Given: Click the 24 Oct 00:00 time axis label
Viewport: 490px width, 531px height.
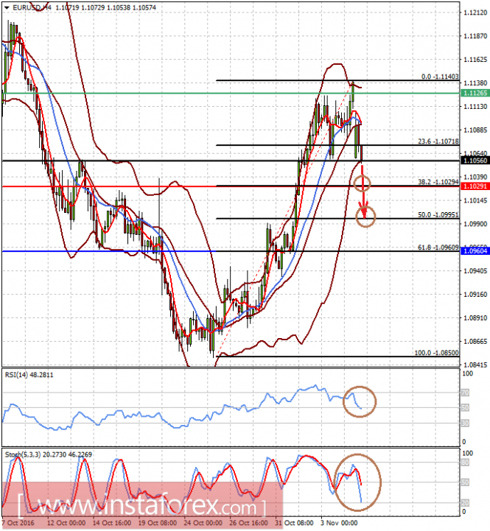Looking at the screenshot, I should point(203,523).
